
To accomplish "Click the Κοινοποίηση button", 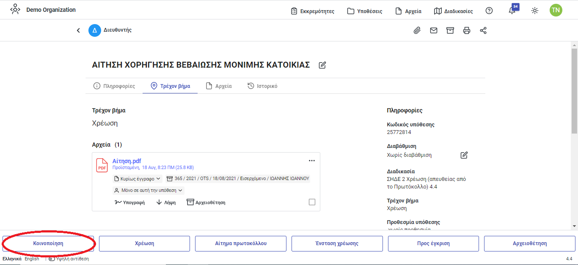I will click(48, 243).
